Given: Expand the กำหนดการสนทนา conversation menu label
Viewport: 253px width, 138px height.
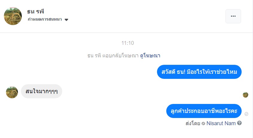Looking at the screenshot, I should (x=45, y=19).
